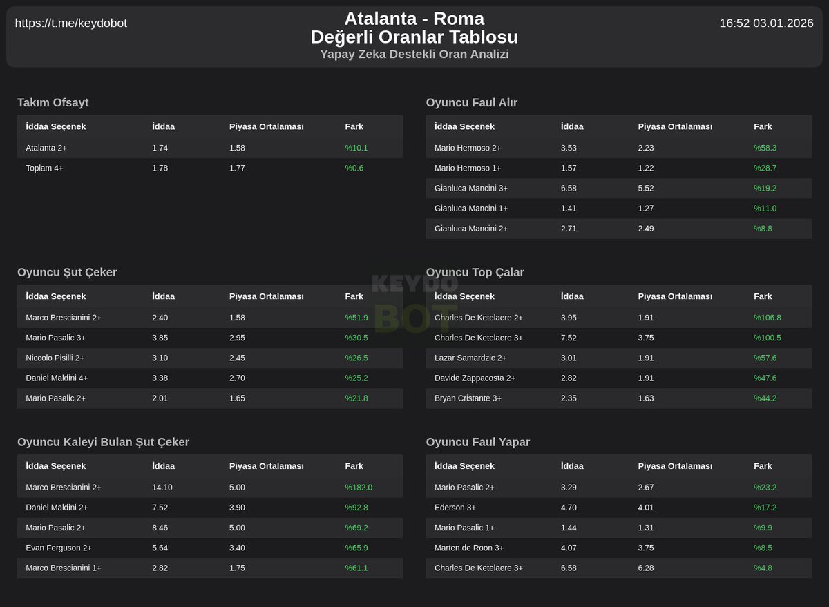This screenshot has height=607, width=829.
Task: Click %61.1 in the Marco Brescianini 1+ row
Action: tap(356, 568)
